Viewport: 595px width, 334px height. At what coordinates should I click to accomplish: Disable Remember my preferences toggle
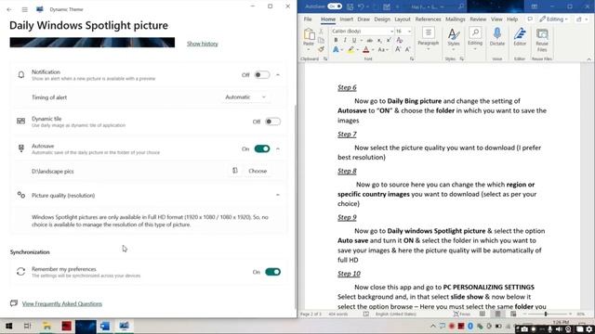272,272
